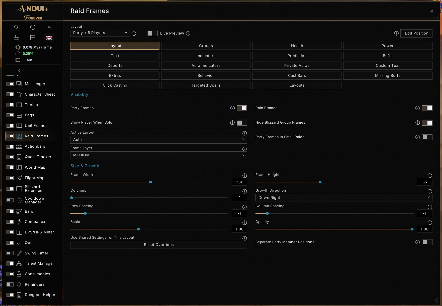
Task: Click the Frame Height value field
Action: click(424, 182)
